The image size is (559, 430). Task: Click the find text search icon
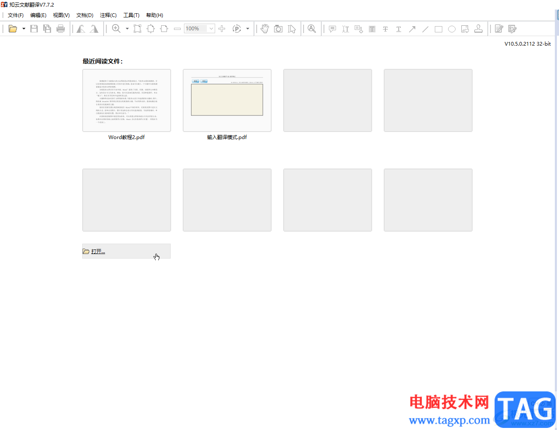[x=312, y=29]
